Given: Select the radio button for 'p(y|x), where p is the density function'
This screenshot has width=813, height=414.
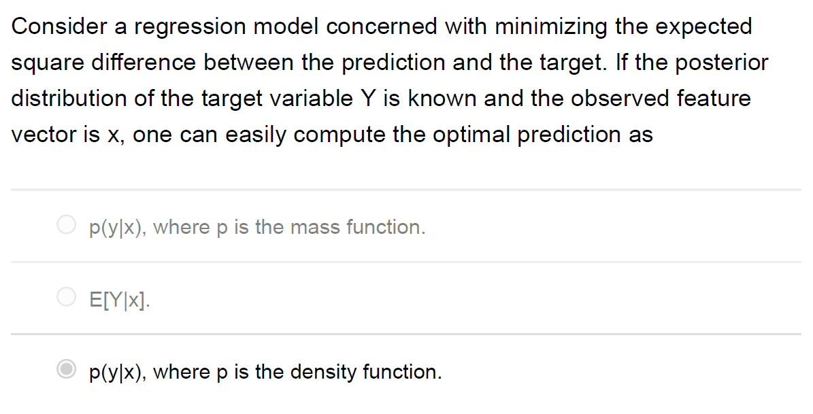Looking at the screenshot, I should coord(66,369).
